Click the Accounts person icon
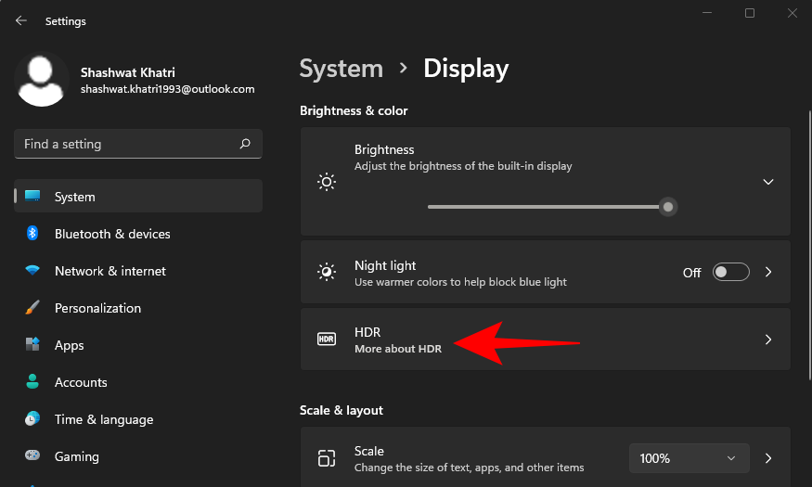 32,382
